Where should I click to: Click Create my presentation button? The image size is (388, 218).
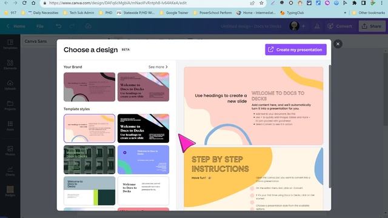click(296, 50)
